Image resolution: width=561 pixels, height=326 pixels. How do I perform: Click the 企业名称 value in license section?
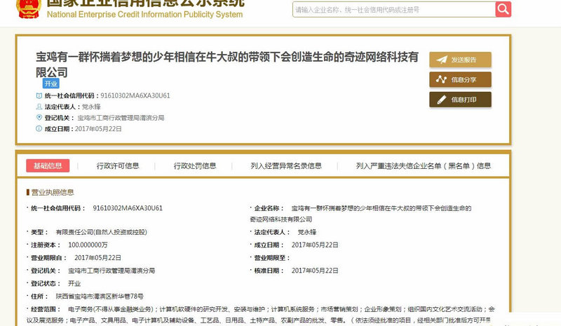pos(360,214)
